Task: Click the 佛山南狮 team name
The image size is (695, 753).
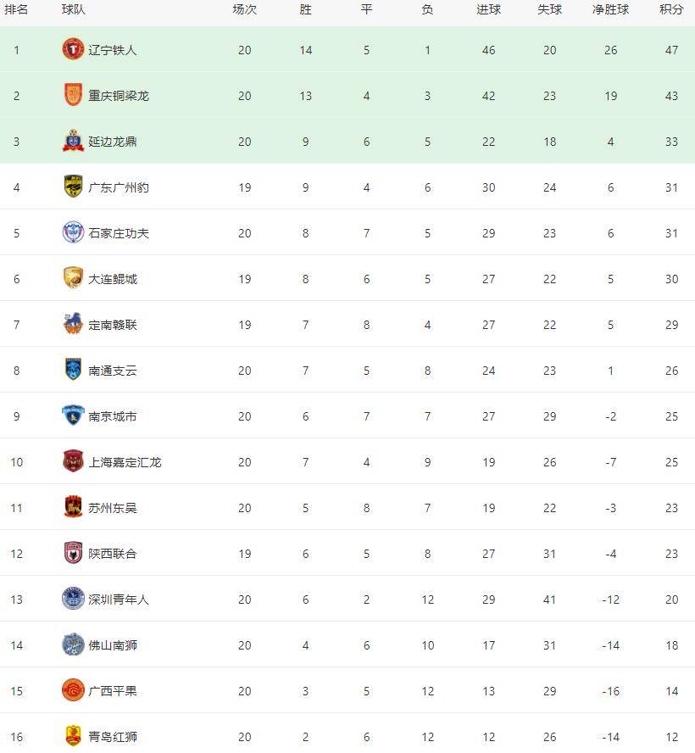Action: [113, 645]
